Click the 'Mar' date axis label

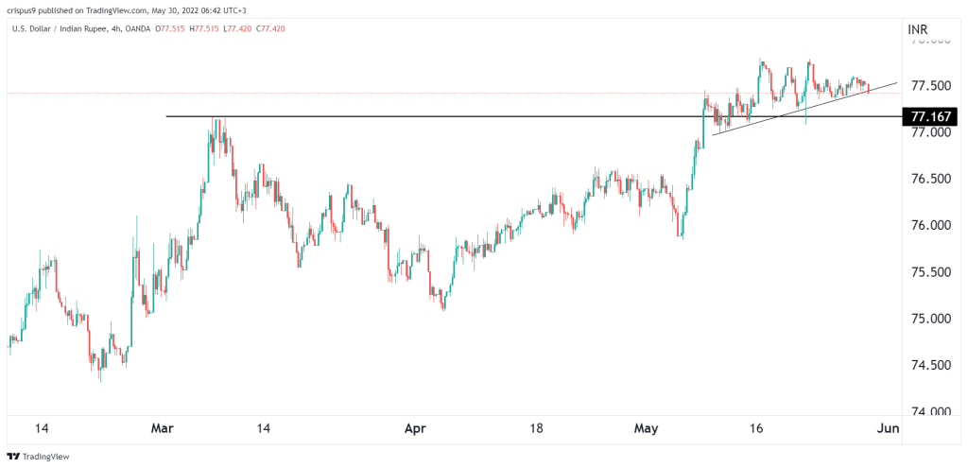tap(164, 428)
